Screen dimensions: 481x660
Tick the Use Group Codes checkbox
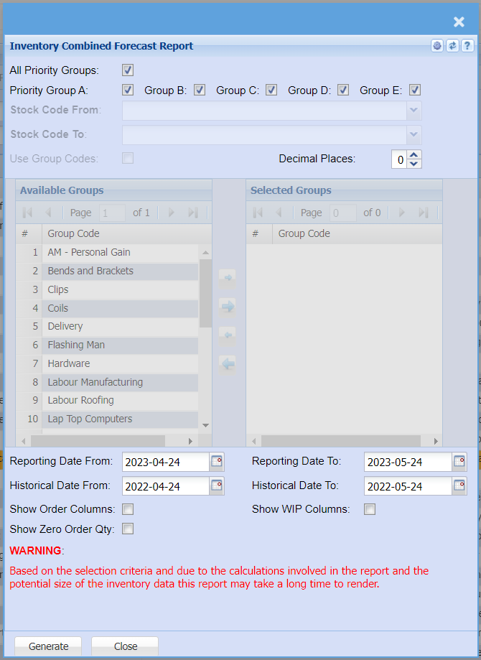pyautogui.click(x=128, y=158)
